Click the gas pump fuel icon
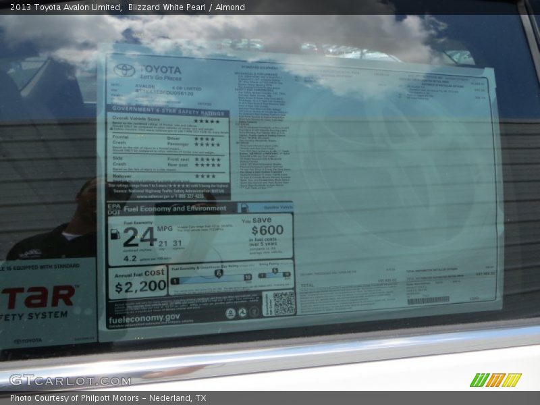 point(115,236)
